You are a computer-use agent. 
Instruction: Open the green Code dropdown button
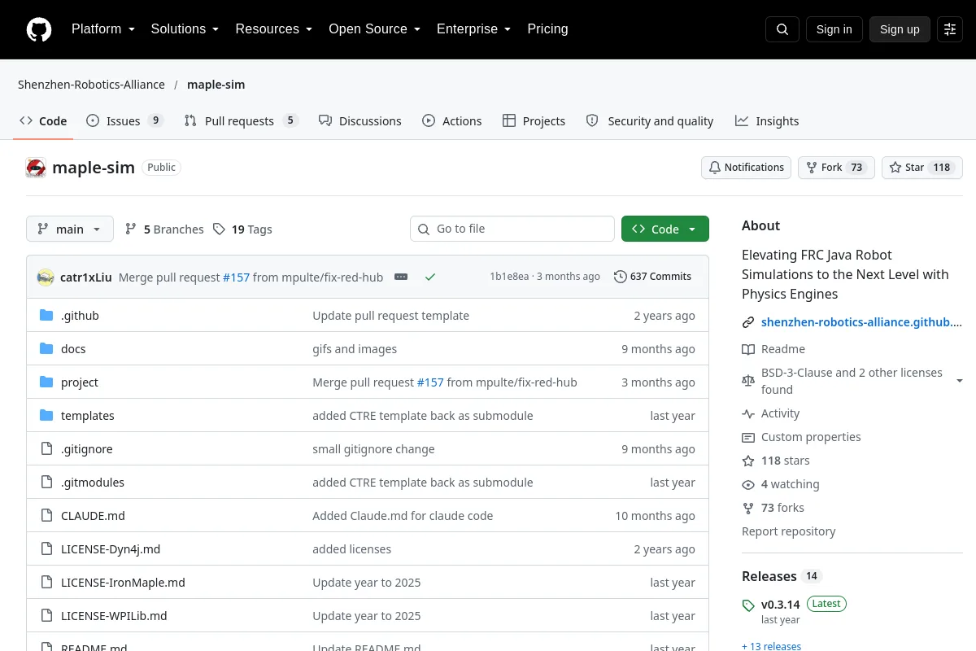pyautogui.click(x=665, y=229)
